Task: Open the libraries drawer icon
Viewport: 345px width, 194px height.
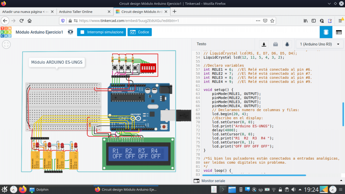Action: tap(276, 44)
